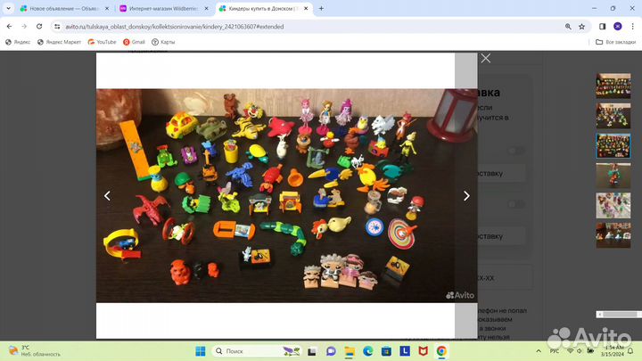Image resolution: width=642 pixels, height=361 pixels.
Task: Open the second gallery thumbnail
Action: [x=613, y=116]
